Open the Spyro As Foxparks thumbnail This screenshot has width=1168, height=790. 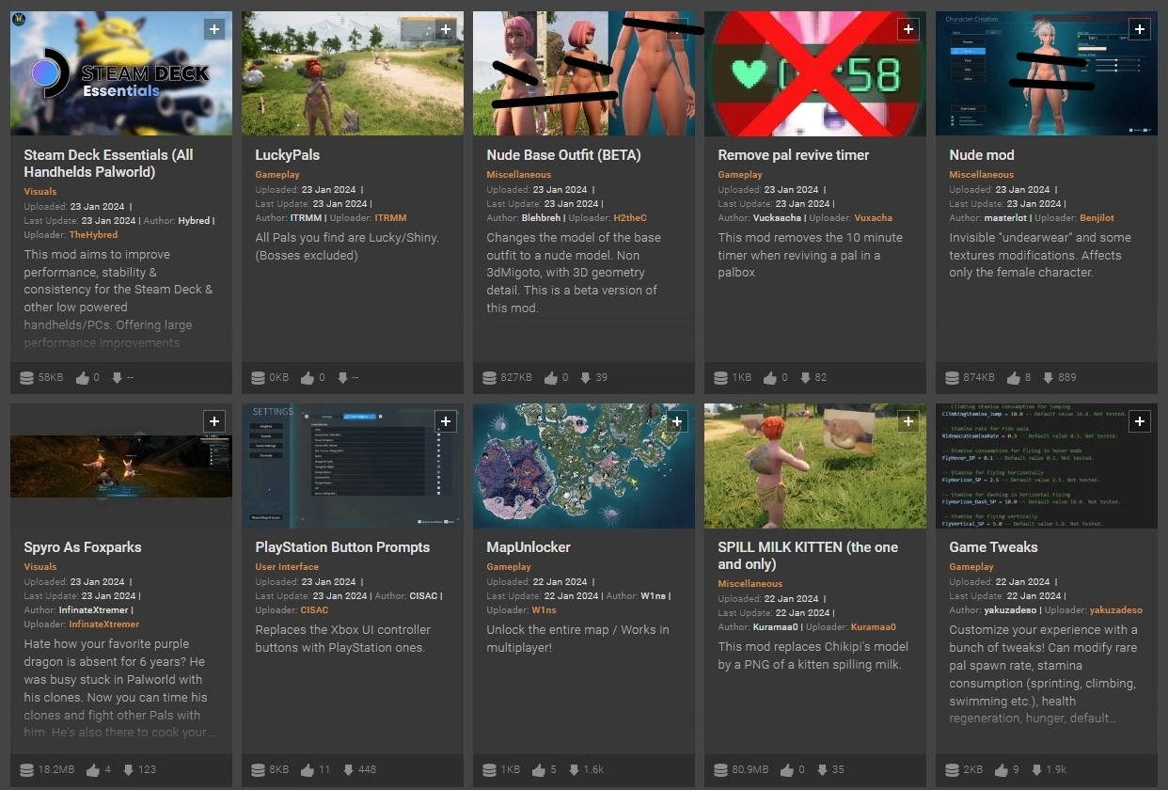click(x=121, y=466)
